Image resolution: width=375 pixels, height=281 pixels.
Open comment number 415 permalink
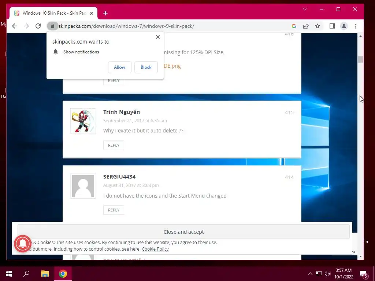click(289, 113)
